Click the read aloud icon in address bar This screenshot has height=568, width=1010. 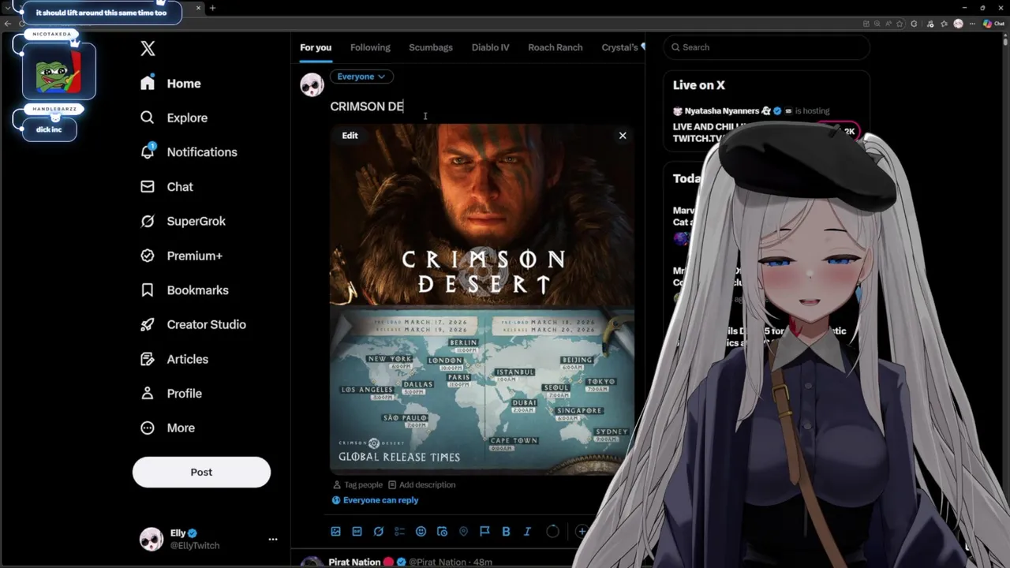(x=888, y=24)
